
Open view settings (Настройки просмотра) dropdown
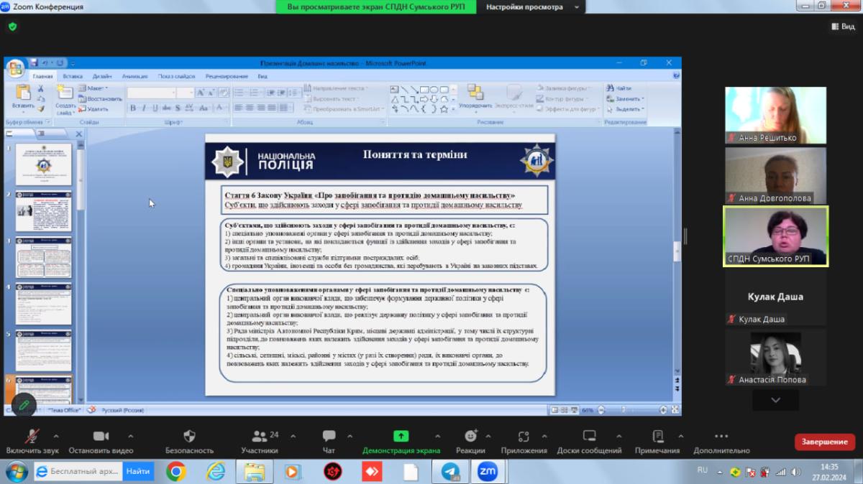click(531, 7)
